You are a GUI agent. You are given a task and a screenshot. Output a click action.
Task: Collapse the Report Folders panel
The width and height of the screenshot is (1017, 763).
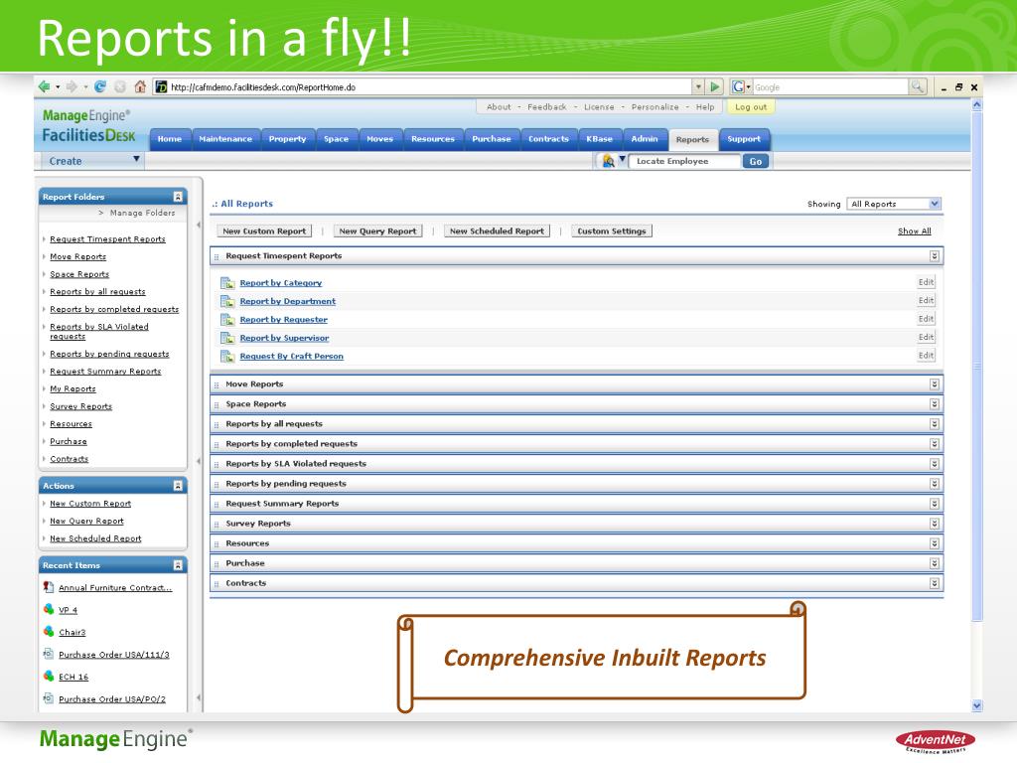tap(178, 197)
